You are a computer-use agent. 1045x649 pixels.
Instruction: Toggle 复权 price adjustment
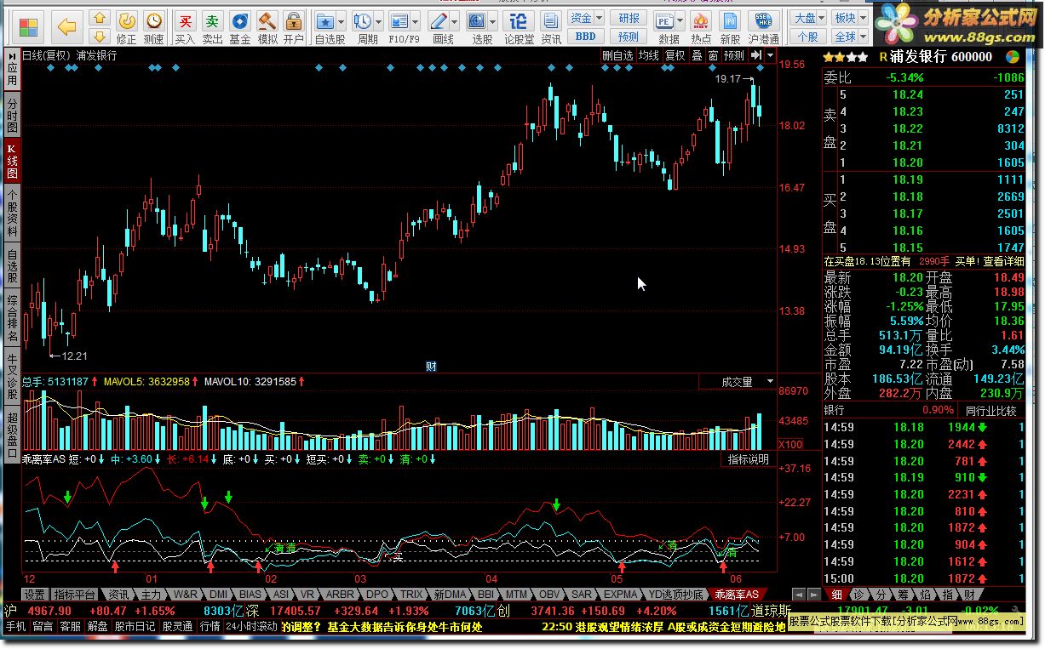675,55
